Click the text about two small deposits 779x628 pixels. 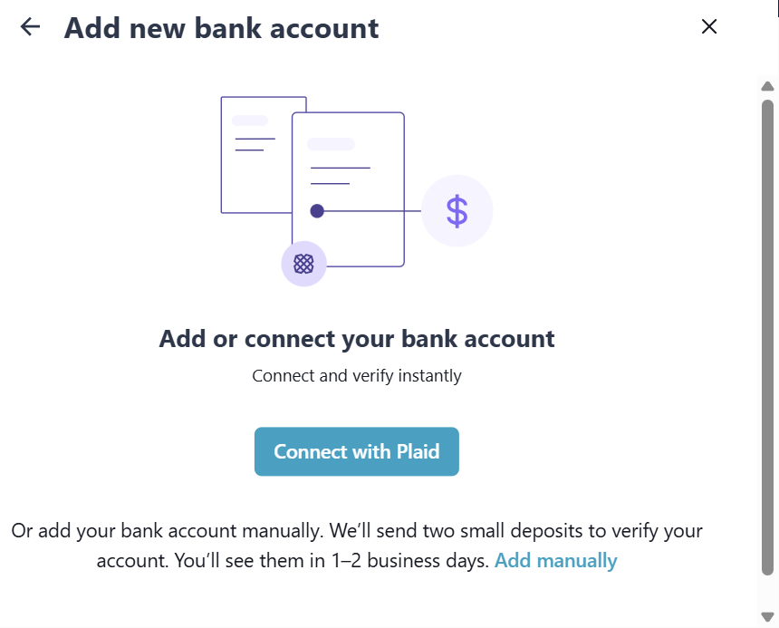(x=357, y=531)
